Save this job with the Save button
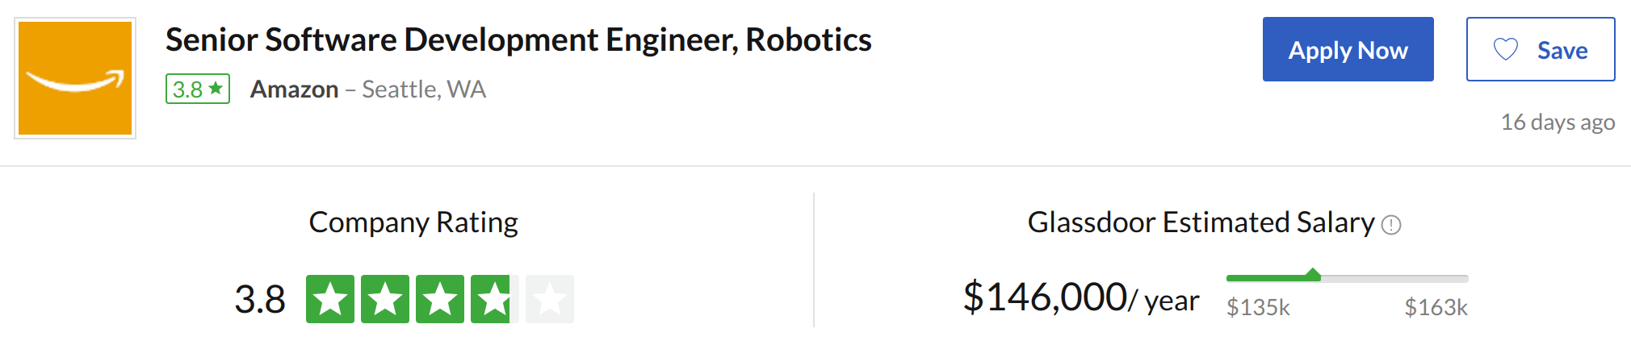1631x345 pixels. point(1541,49)
